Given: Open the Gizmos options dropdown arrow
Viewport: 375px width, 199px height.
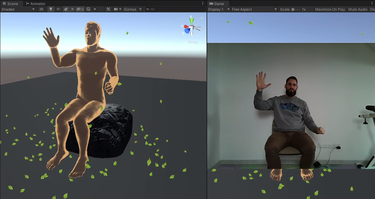Looking at the screenshot, I should click(140, 9).
